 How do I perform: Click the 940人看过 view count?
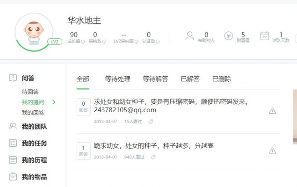(x=134, y=157)
